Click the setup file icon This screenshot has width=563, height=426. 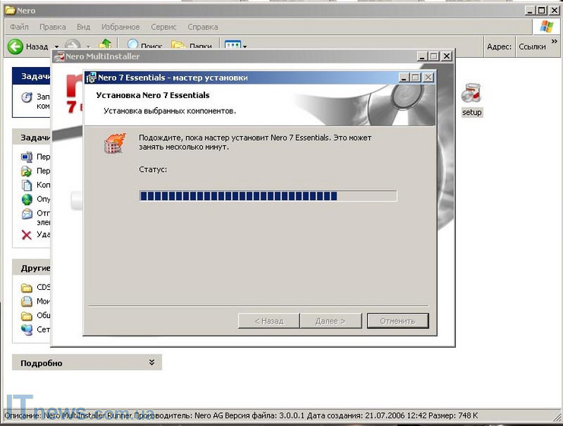pos(472,95)
